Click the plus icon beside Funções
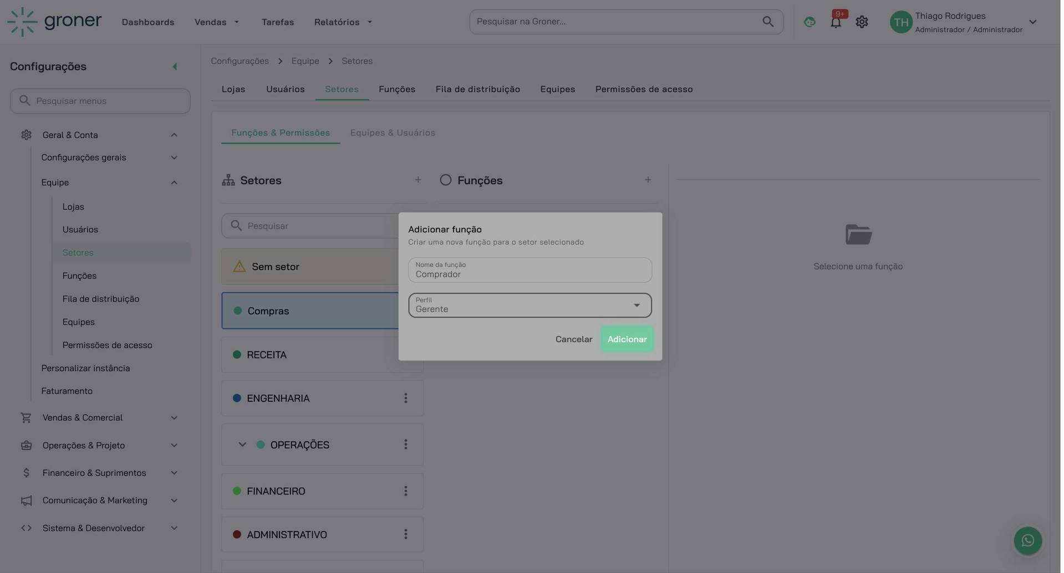The width and height of the screenshot is (1064, 573). (x=647, y=180)
